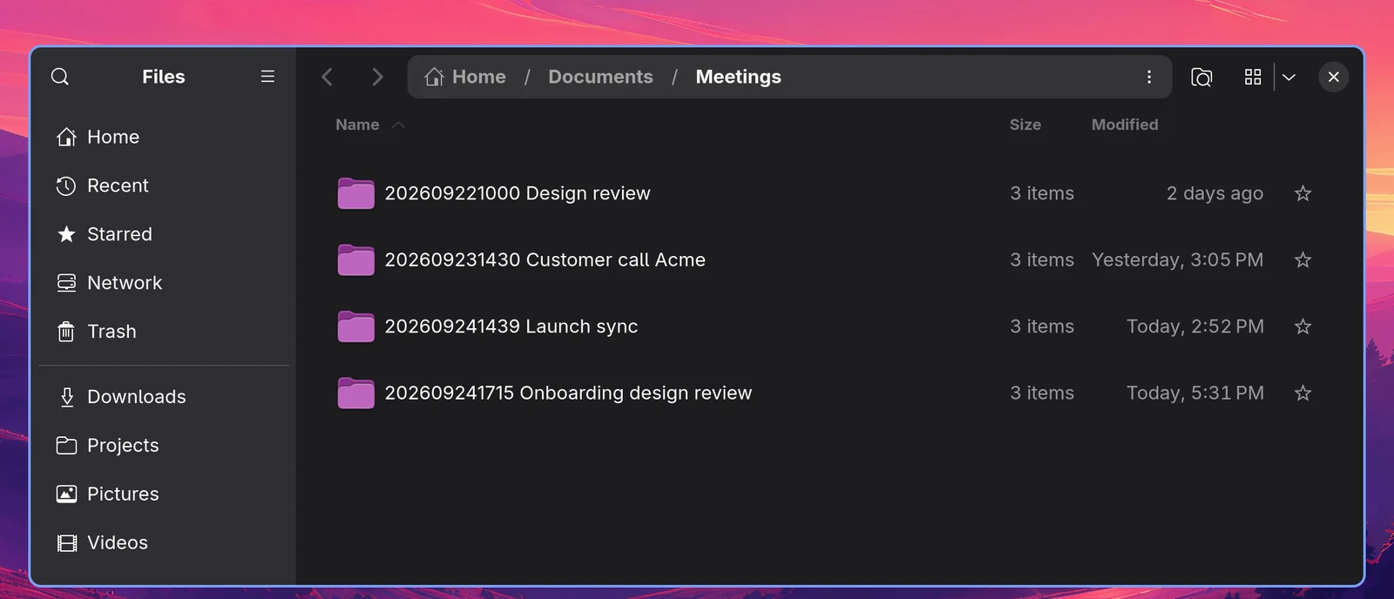
Task: Sort by the Modified column header
Action: pyautogui.click(x=1125, y=125)
